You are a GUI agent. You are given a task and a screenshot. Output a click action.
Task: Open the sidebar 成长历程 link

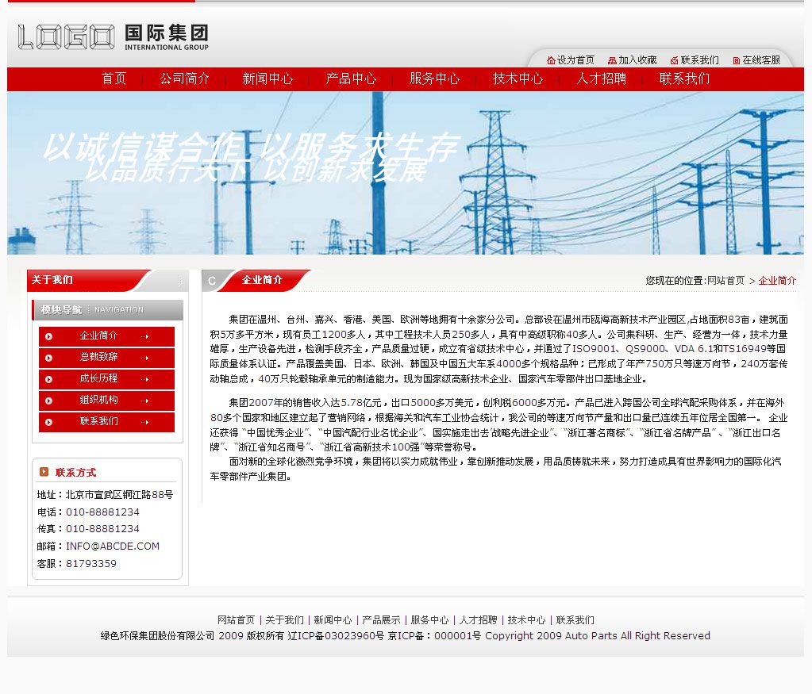[99, 379]
